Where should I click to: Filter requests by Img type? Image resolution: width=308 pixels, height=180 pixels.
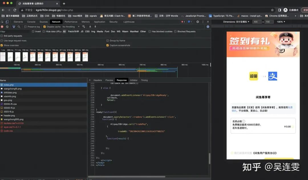click(x=93, y=31)
